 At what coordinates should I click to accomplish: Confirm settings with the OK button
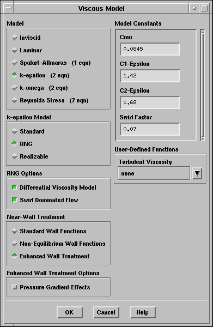(x=70, y=312)
